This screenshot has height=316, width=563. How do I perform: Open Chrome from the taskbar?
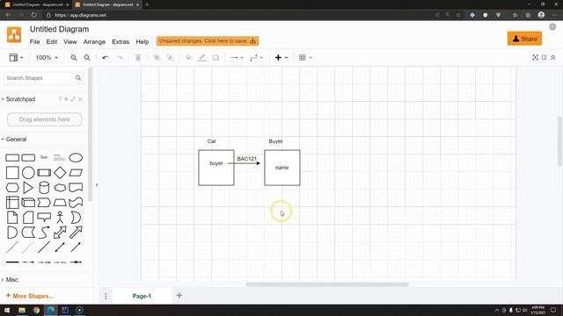[x=36, y=310]
